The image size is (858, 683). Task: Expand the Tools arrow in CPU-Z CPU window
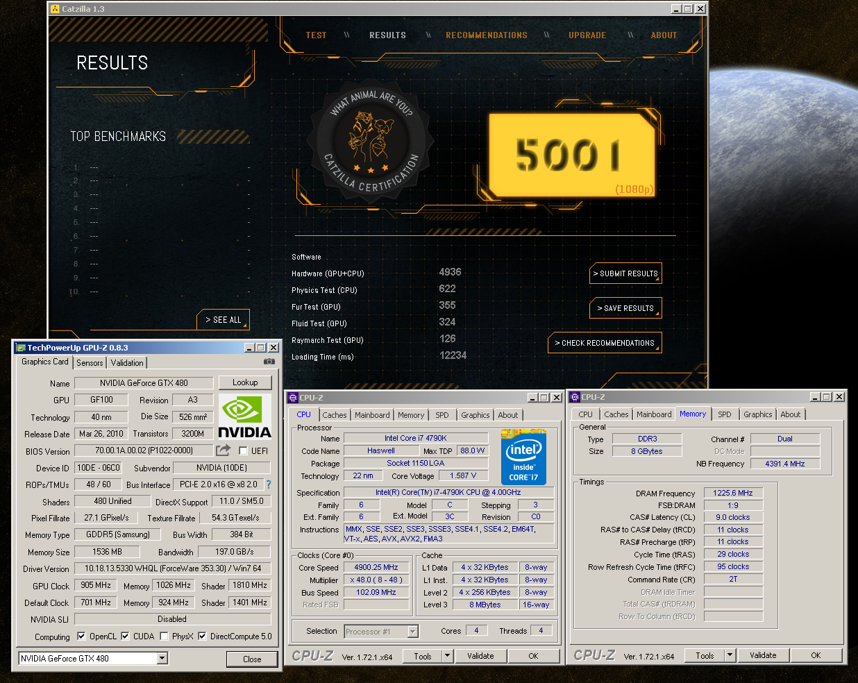(447, 656)
